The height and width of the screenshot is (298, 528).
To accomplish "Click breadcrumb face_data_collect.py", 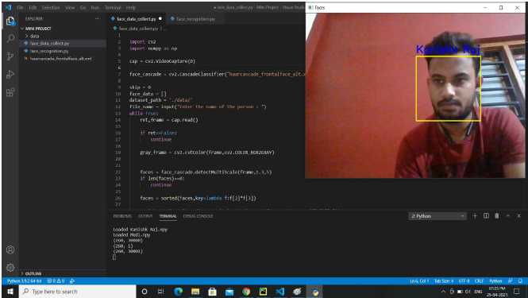I will pyautogui.click(x=138, y=29).
